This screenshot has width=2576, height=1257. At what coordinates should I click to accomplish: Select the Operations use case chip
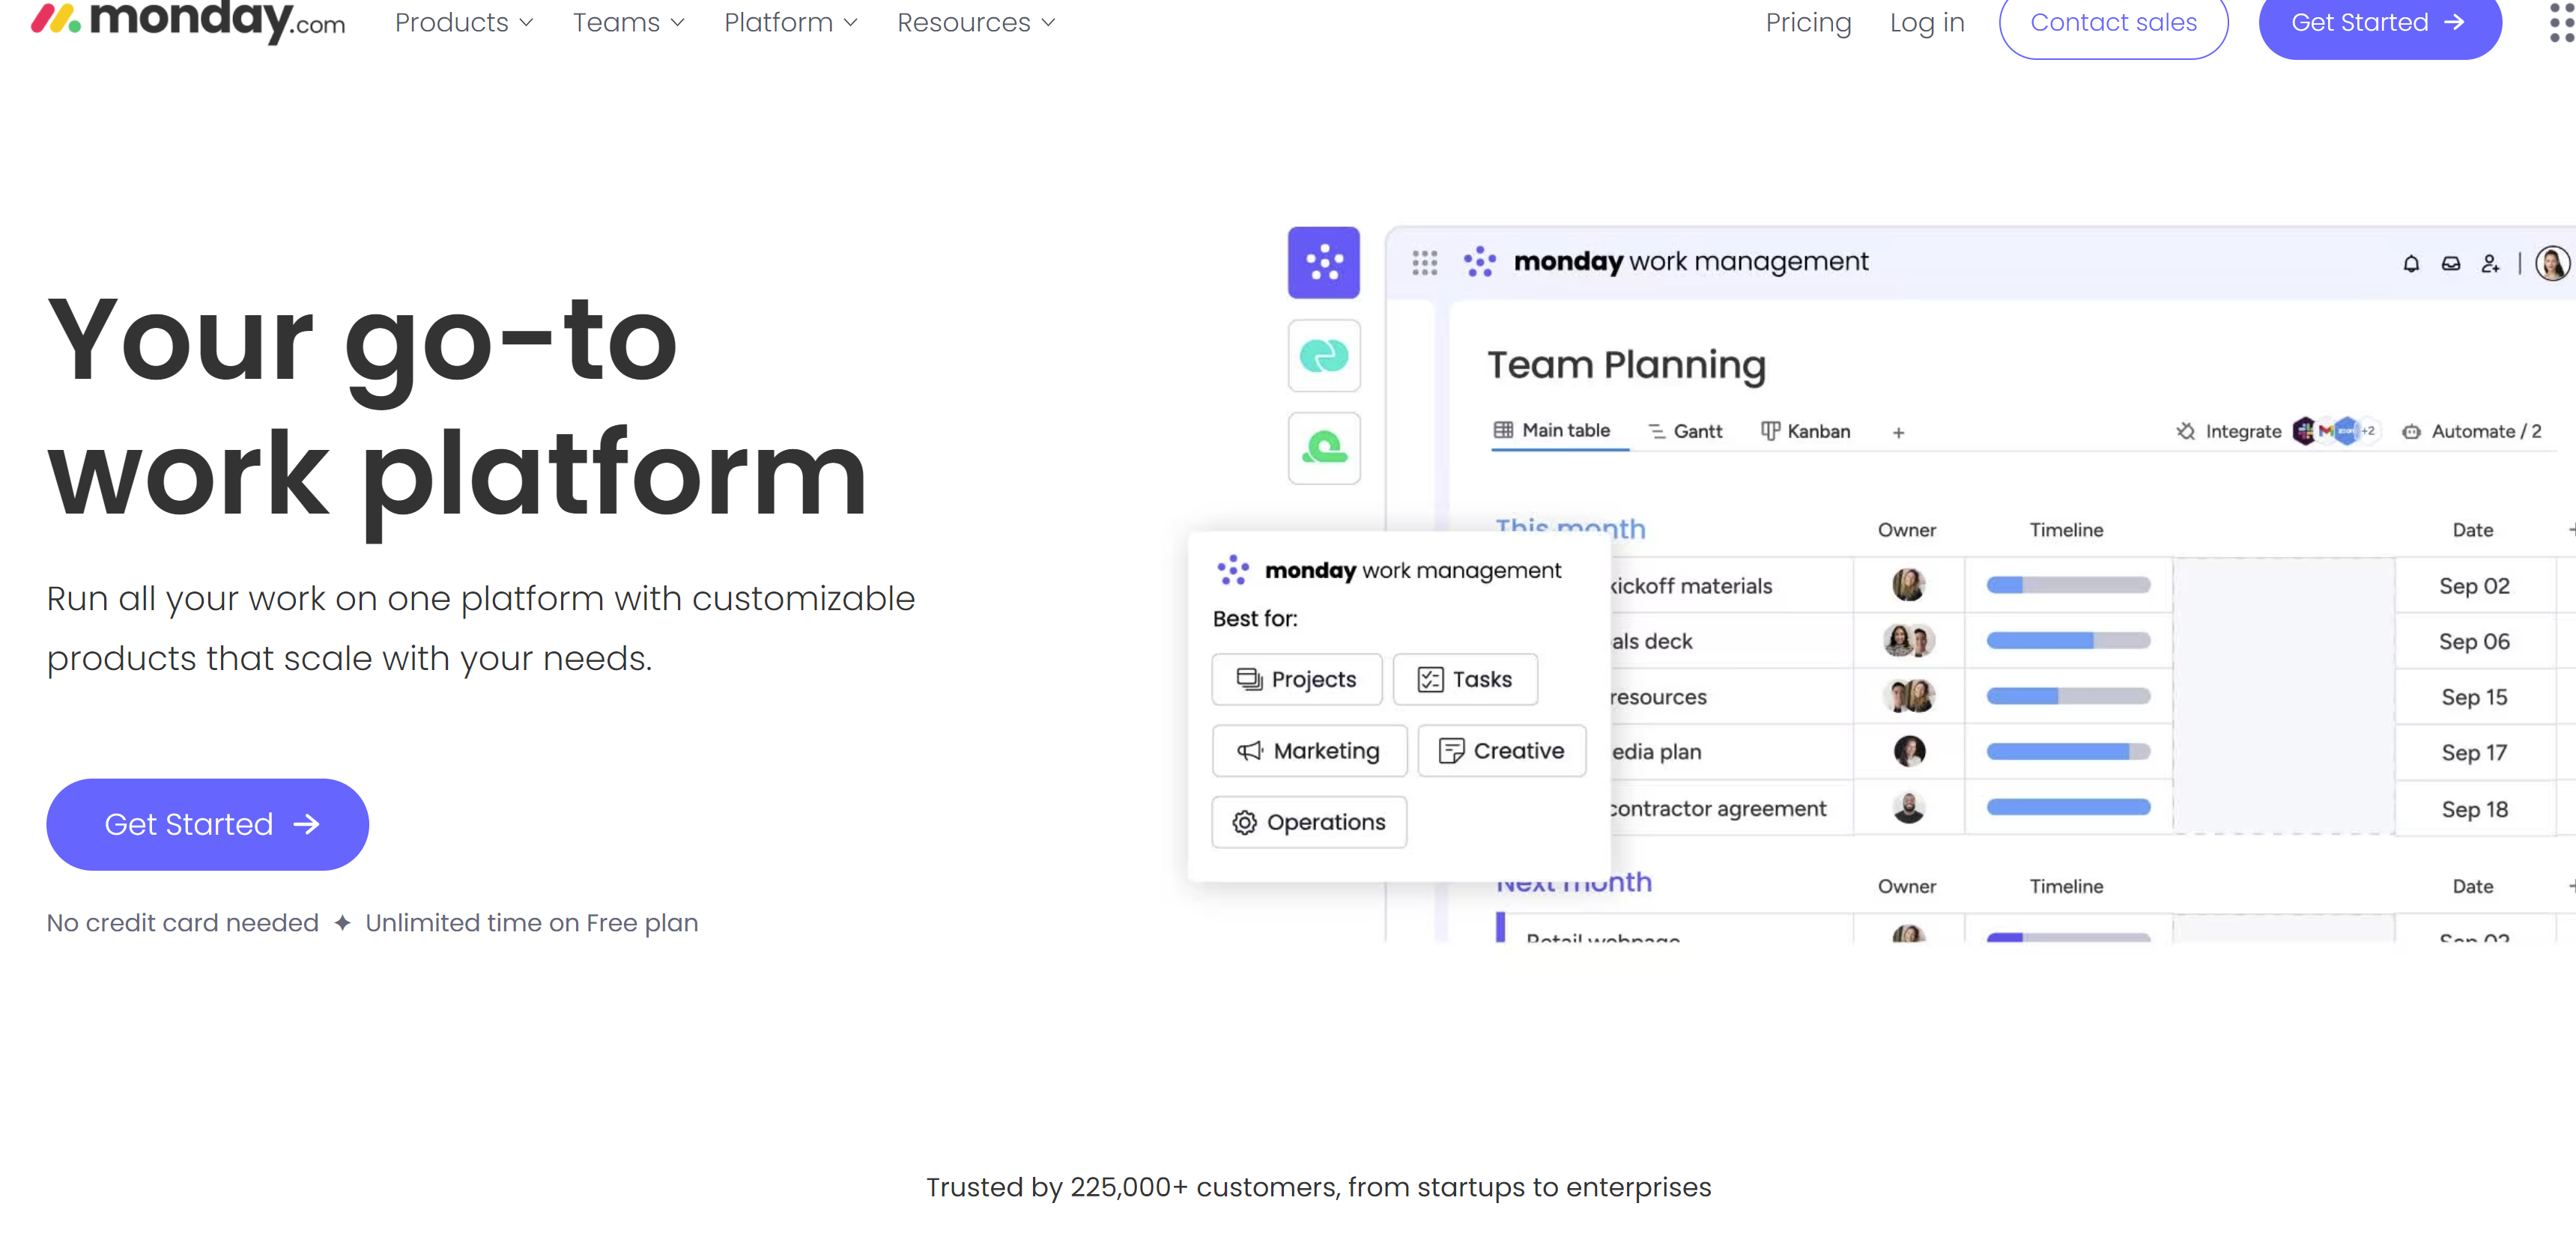(x=1309, y=822)
